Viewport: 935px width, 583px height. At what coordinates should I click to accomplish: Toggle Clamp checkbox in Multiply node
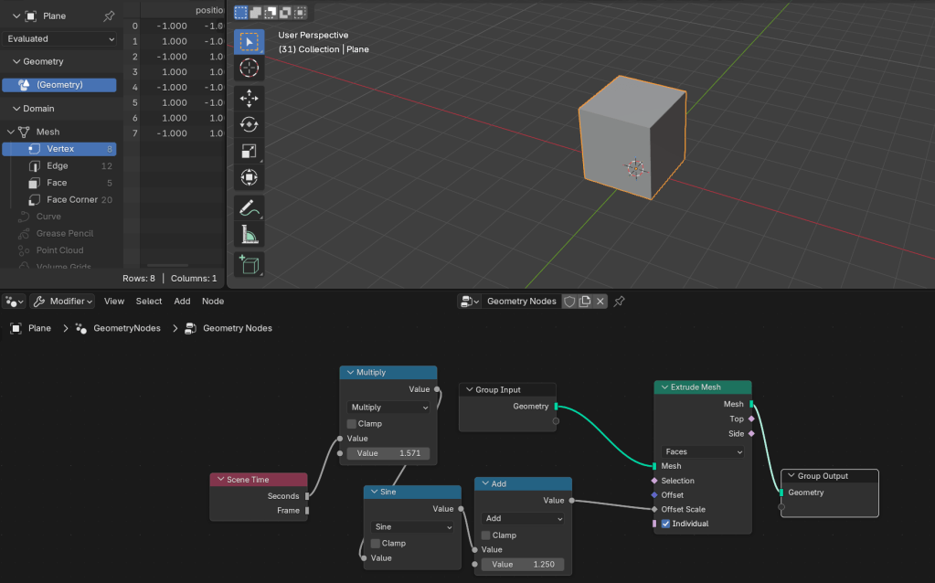pyautogui.click(x=352, y=424)
